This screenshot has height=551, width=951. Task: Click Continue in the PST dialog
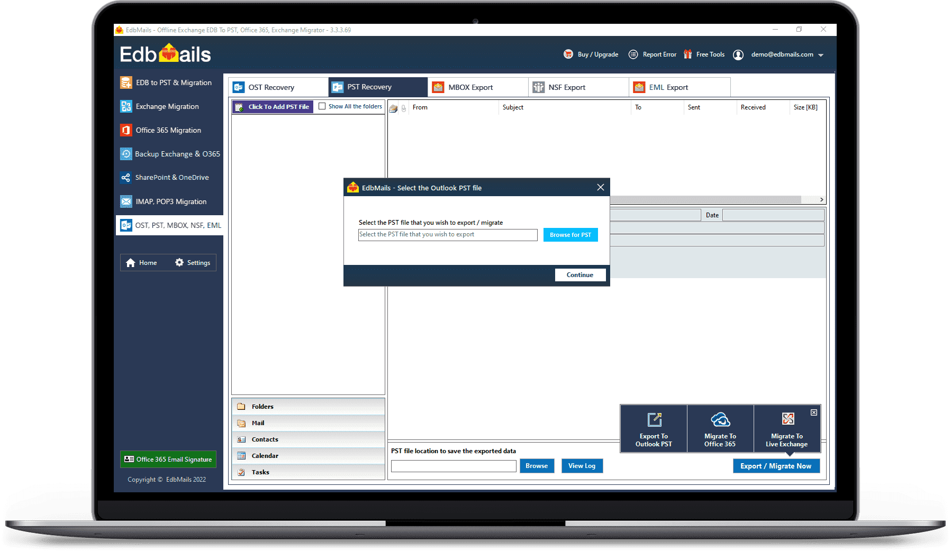coord(580,275)
